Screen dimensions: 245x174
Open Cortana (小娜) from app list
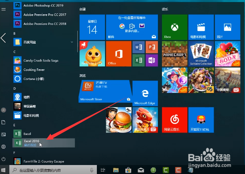[x=44, y=79]
